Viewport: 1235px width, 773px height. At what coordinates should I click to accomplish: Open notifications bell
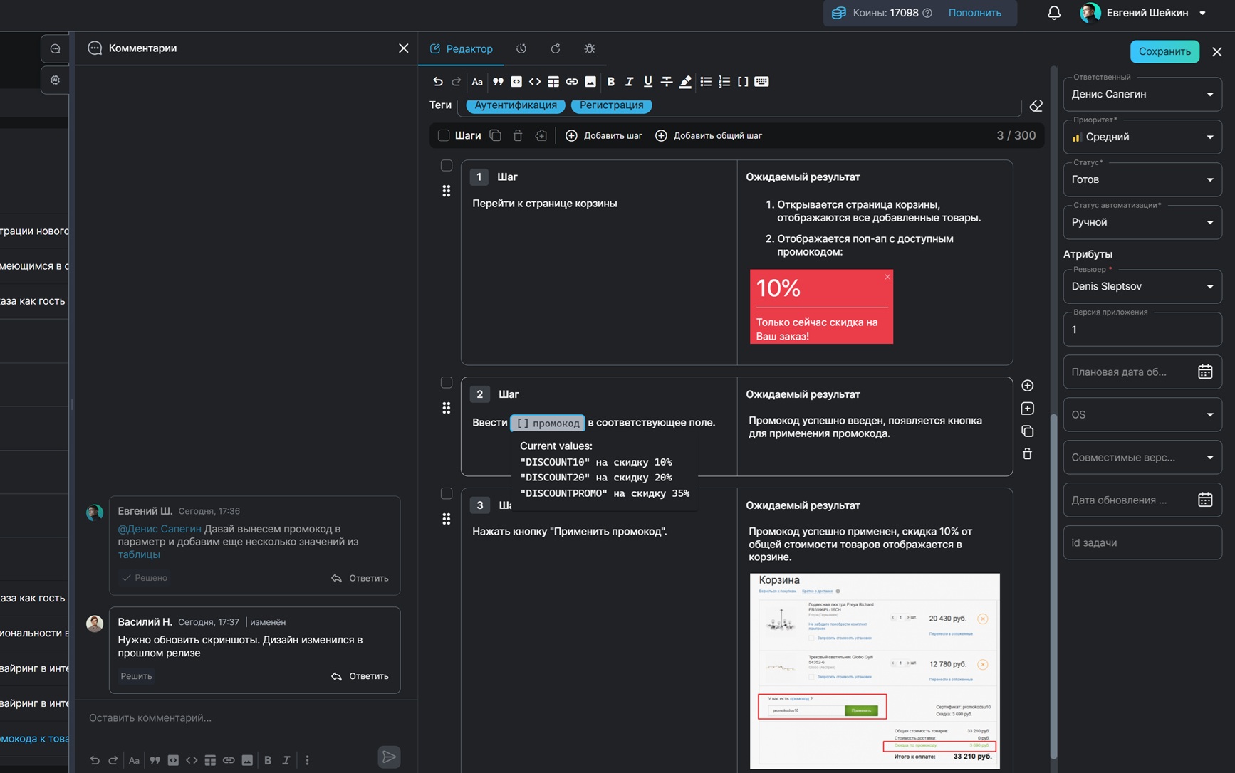pyautogui.click(x=1054, y=13)
